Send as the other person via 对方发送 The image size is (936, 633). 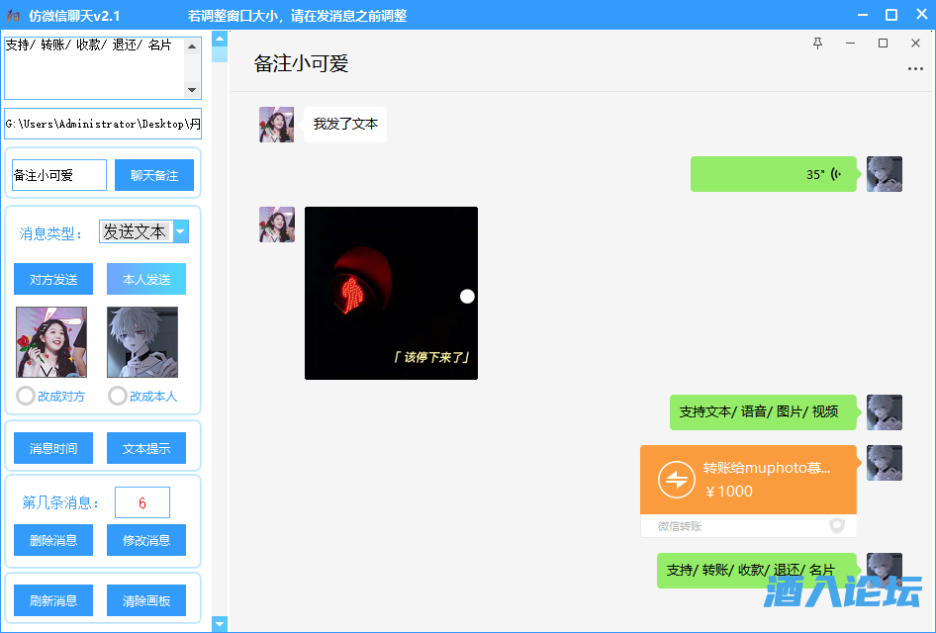point(52,279)
